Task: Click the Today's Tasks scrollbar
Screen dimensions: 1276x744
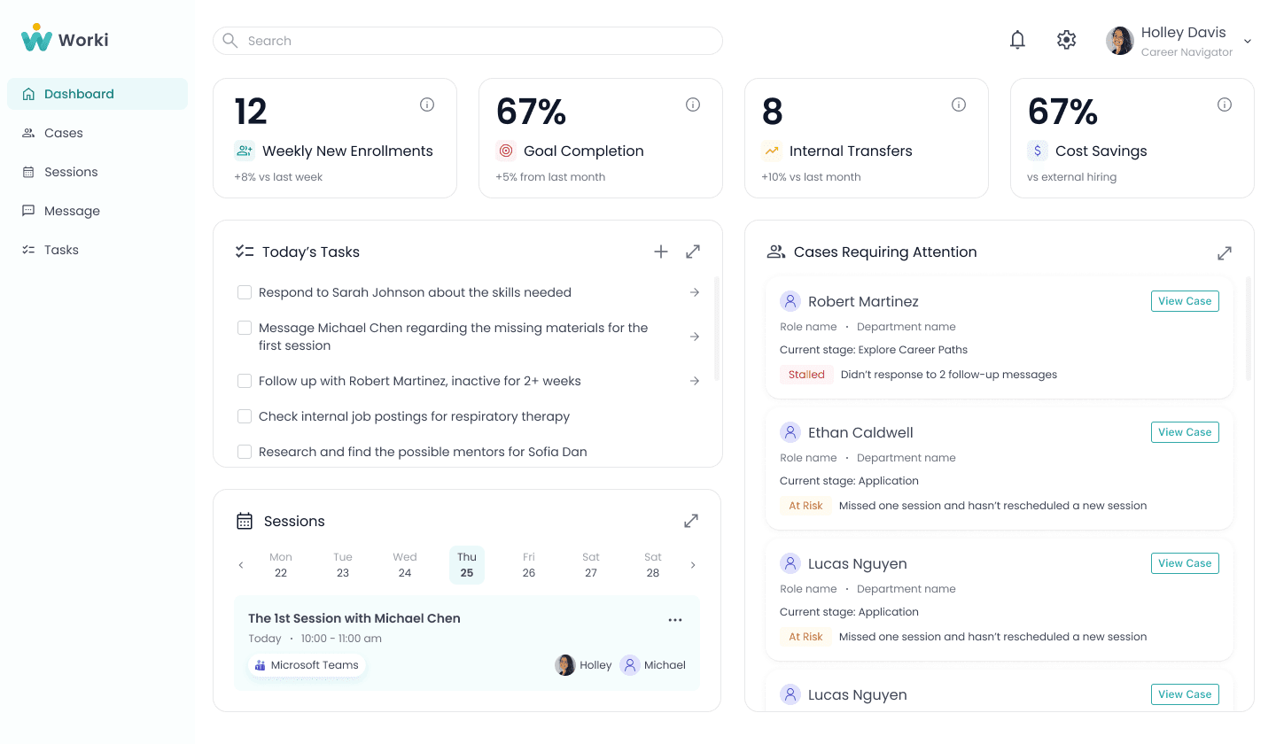Action: tap(716, 328)
